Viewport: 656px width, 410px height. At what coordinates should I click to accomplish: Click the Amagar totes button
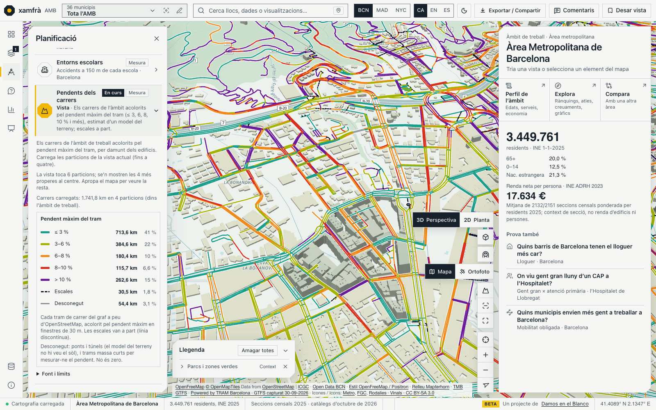click(x=257, y=351)
